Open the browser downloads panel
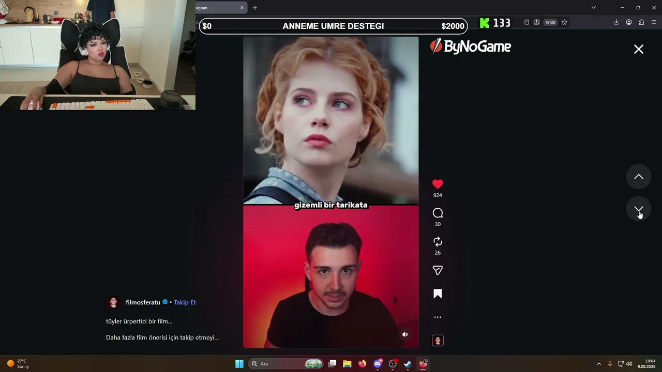662x372 pixels. coord(616,22)
